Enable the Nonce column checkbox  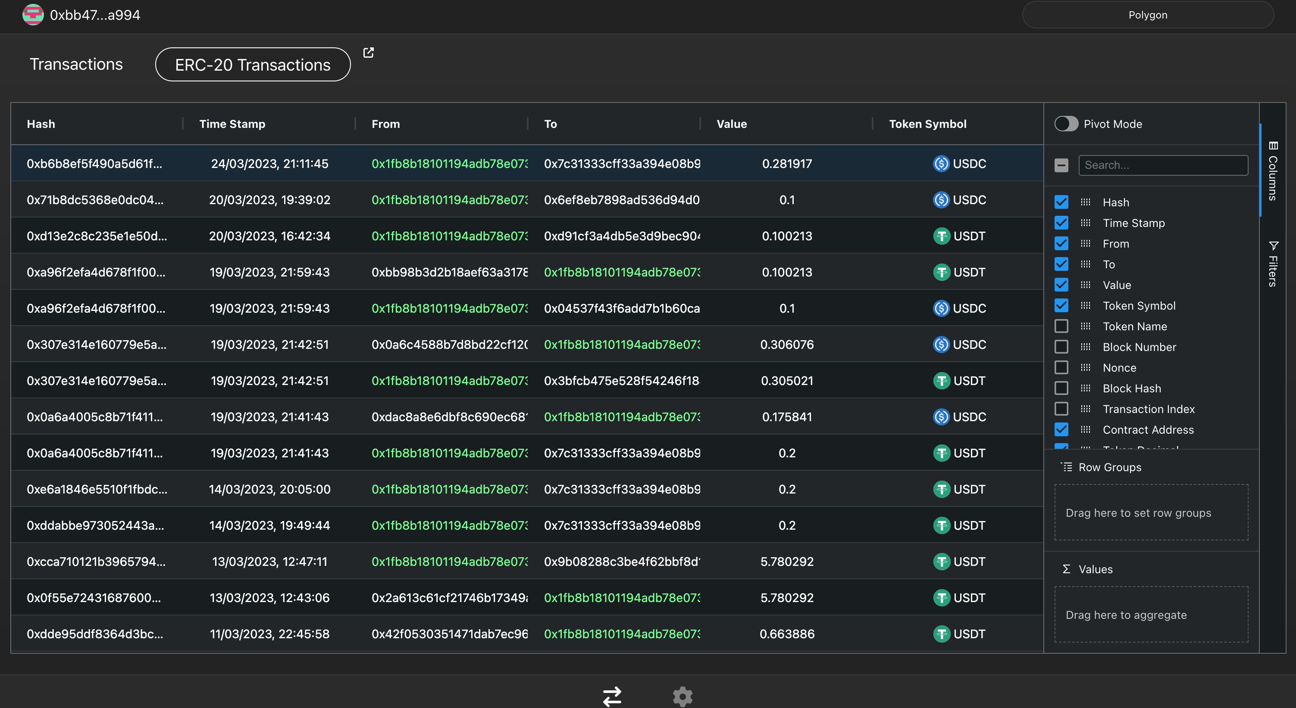tap(1061, 367)
